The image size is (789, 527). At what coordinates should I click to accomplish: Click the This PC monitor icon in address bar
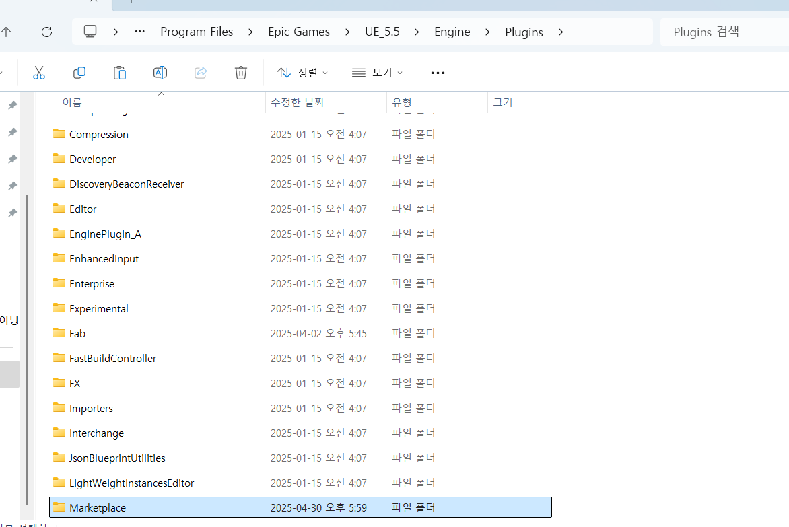tap(90, 32)
